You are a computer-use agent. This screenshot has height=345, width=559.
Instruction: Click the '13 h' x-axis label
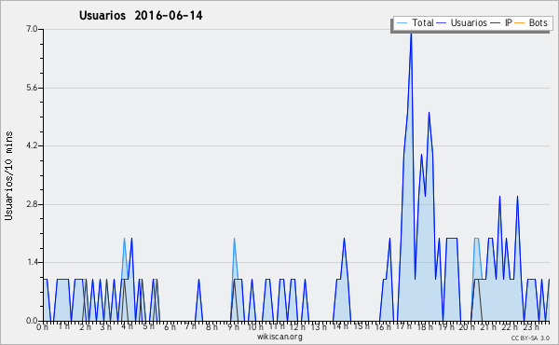tap(319, 326)
